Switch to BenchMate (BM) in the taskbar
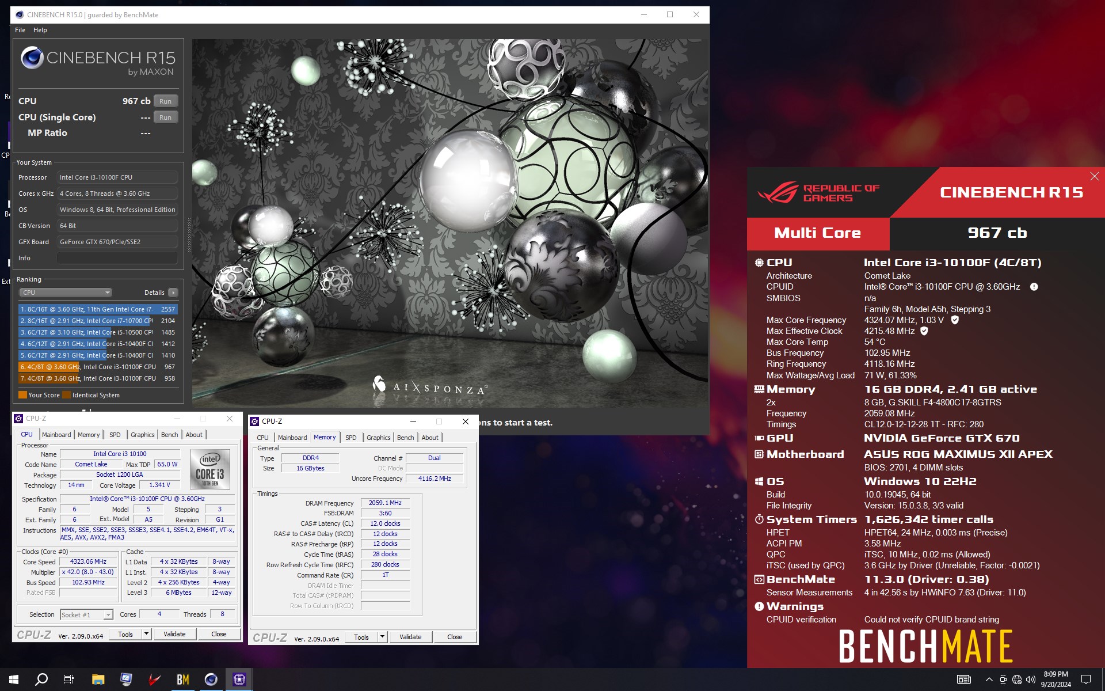The width and height of the screenshot is (1105, 691). tap(182, 679)
